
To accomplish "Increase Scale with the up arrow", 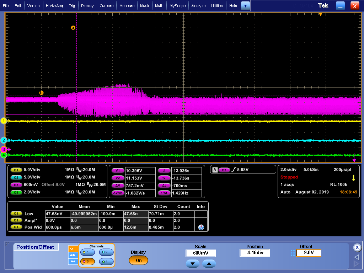I will pos(209,264).
